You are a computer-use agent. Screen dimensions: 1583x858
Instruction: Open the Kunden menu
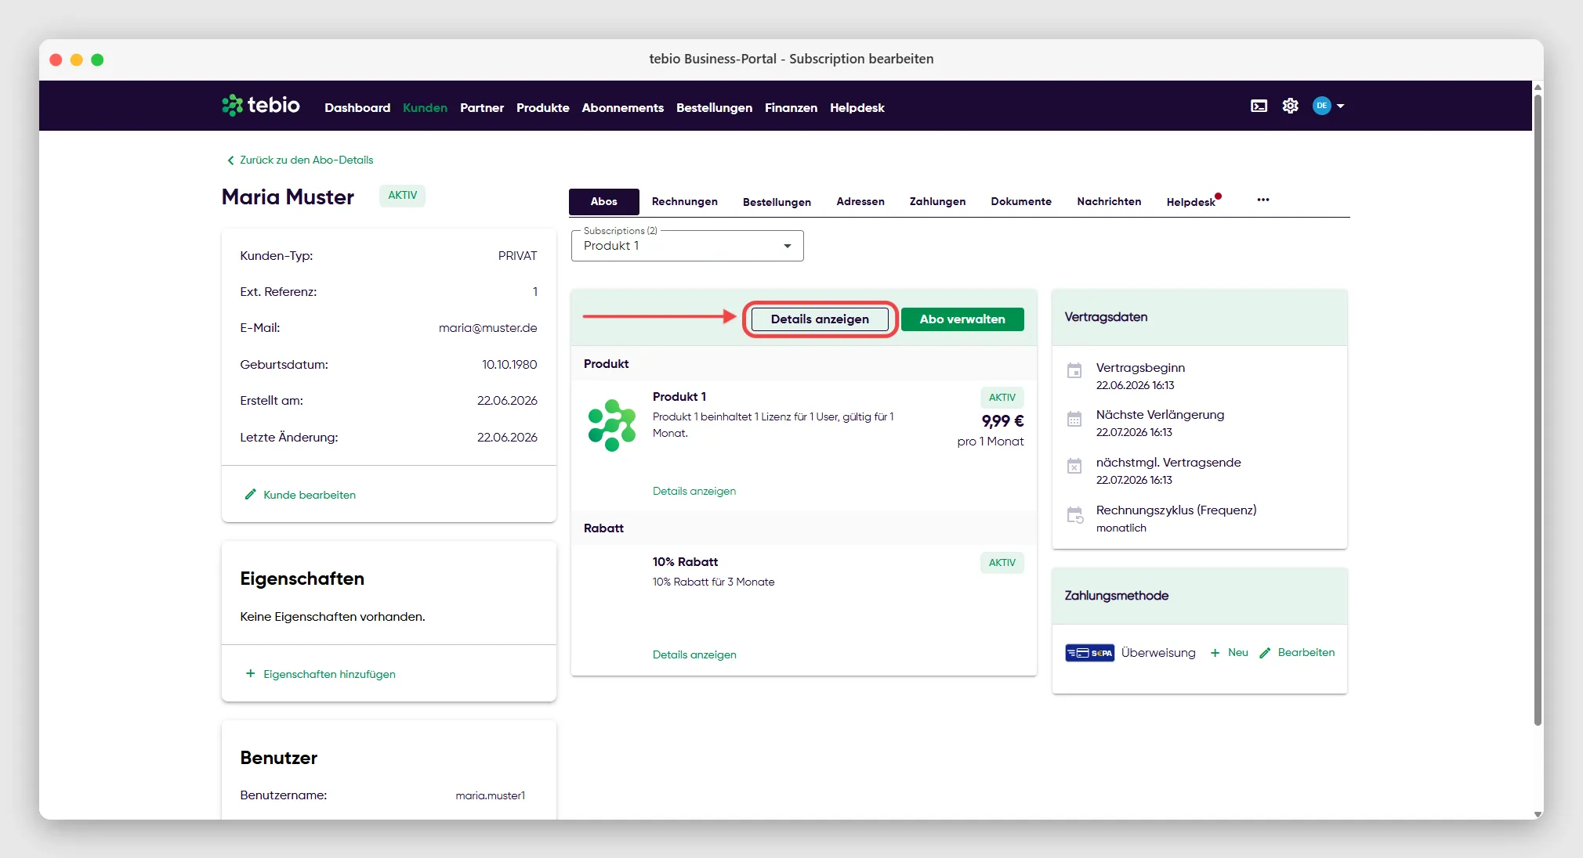click(x=425, y=108)
